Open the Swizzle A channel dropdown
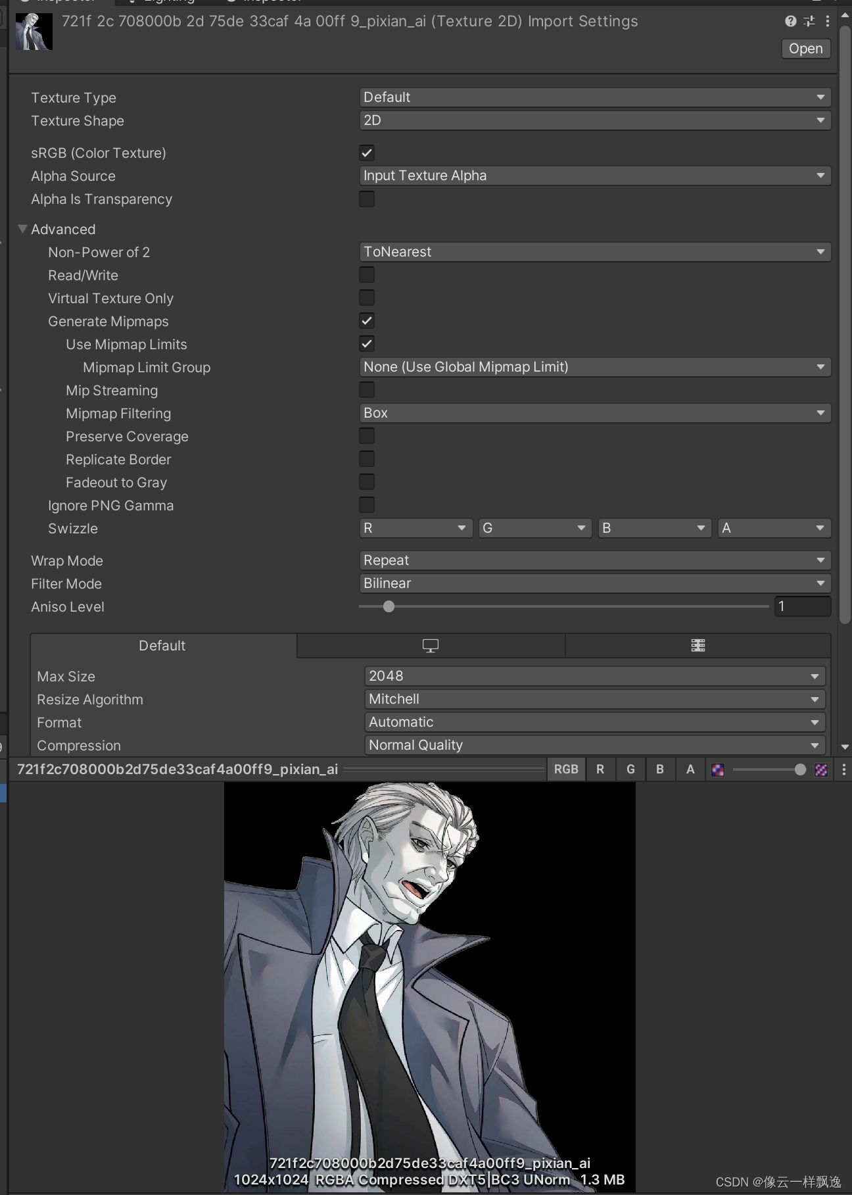This screenshot has height=1195, width=852. tap(774, 528)
